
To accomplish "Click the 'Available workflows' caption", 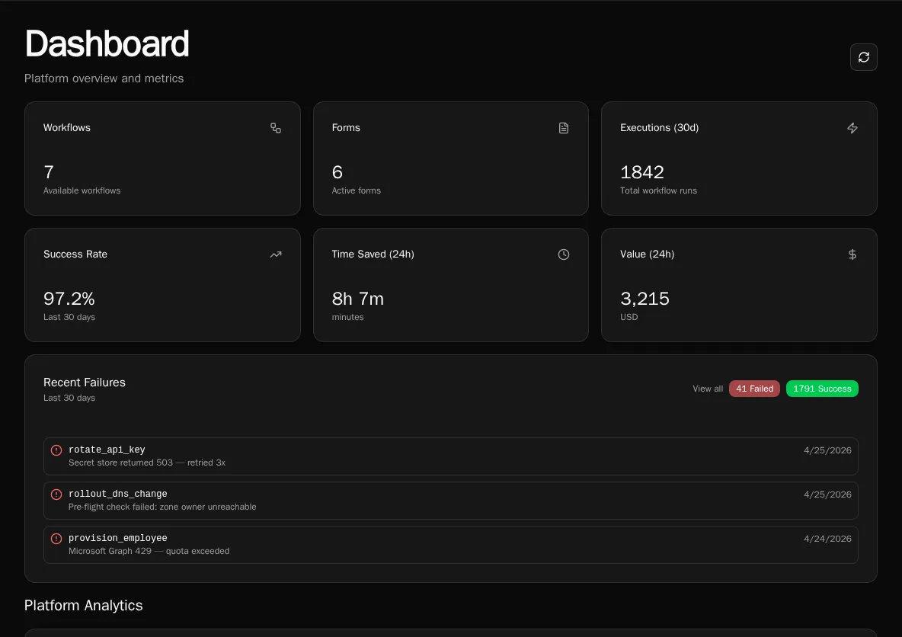I will [x=82, y=190].
